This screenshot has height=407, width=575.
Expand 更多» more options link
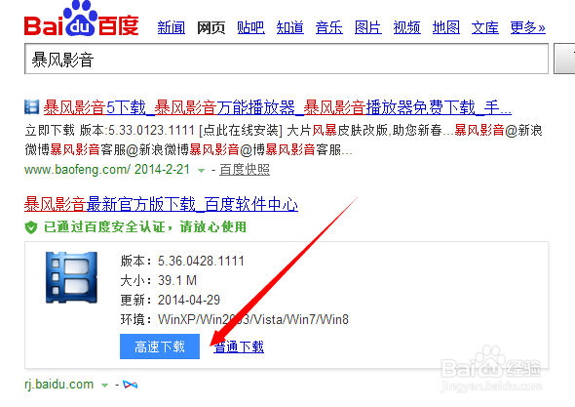click(527, 27)
